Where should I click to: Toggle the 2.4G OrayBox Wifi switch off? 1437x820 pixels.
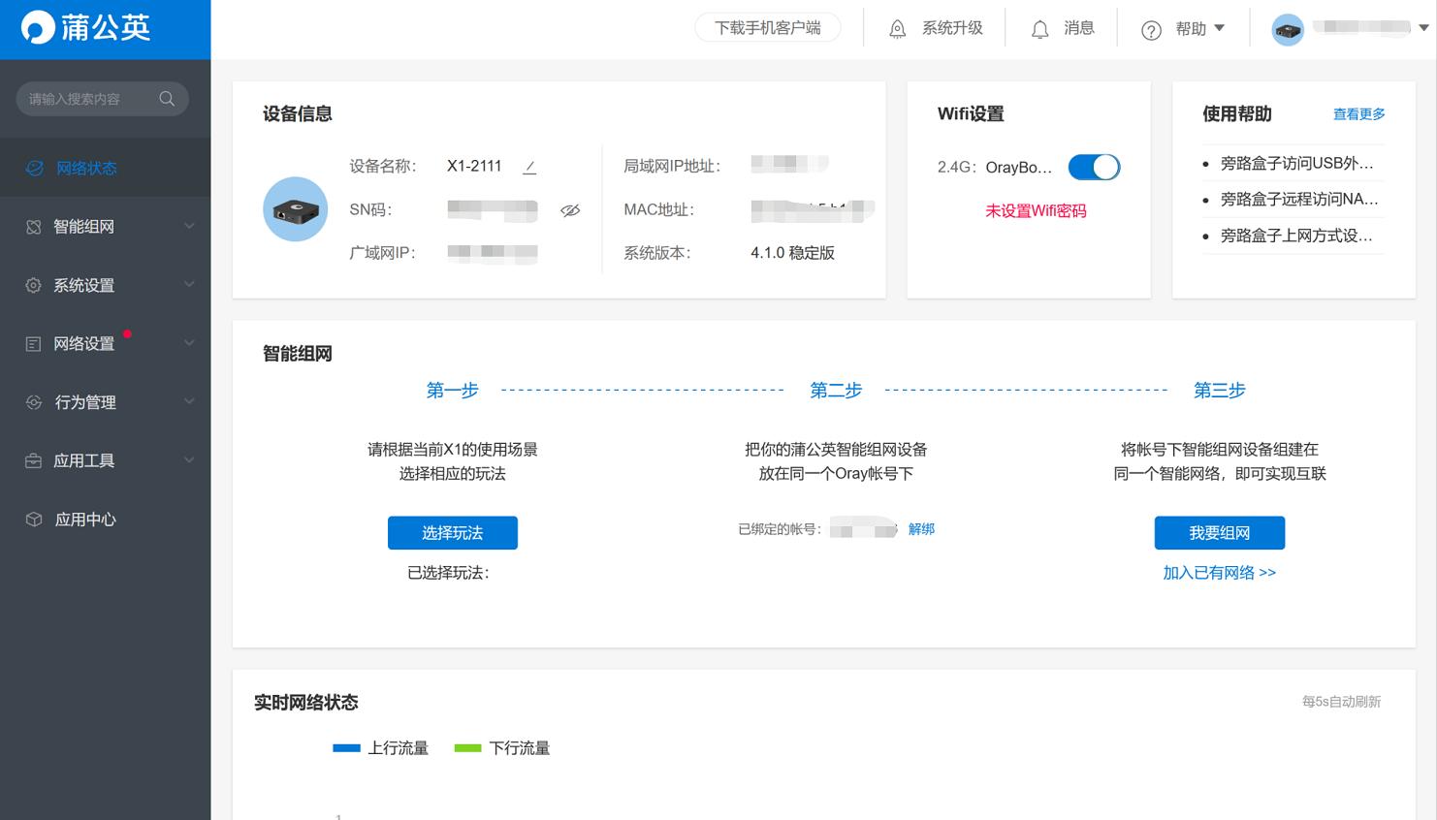coord(1094,167)
